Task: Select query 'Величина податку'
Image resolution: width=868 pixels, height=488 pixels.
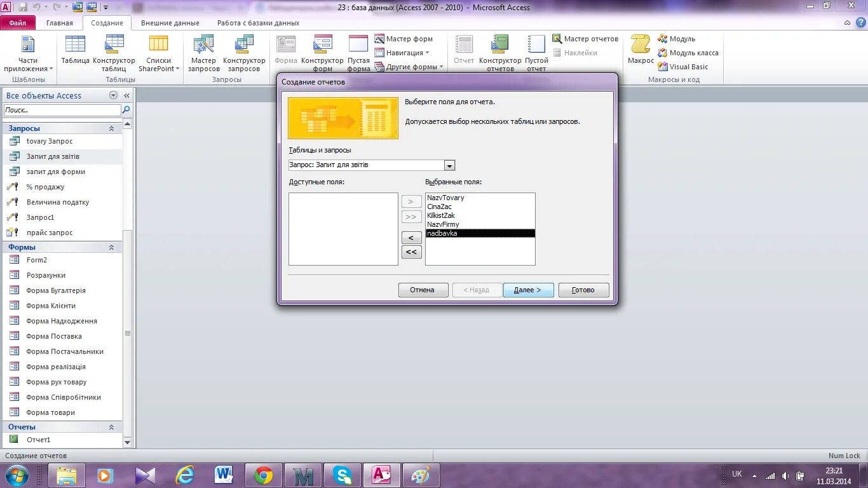Action: click(x=62, y=202)
